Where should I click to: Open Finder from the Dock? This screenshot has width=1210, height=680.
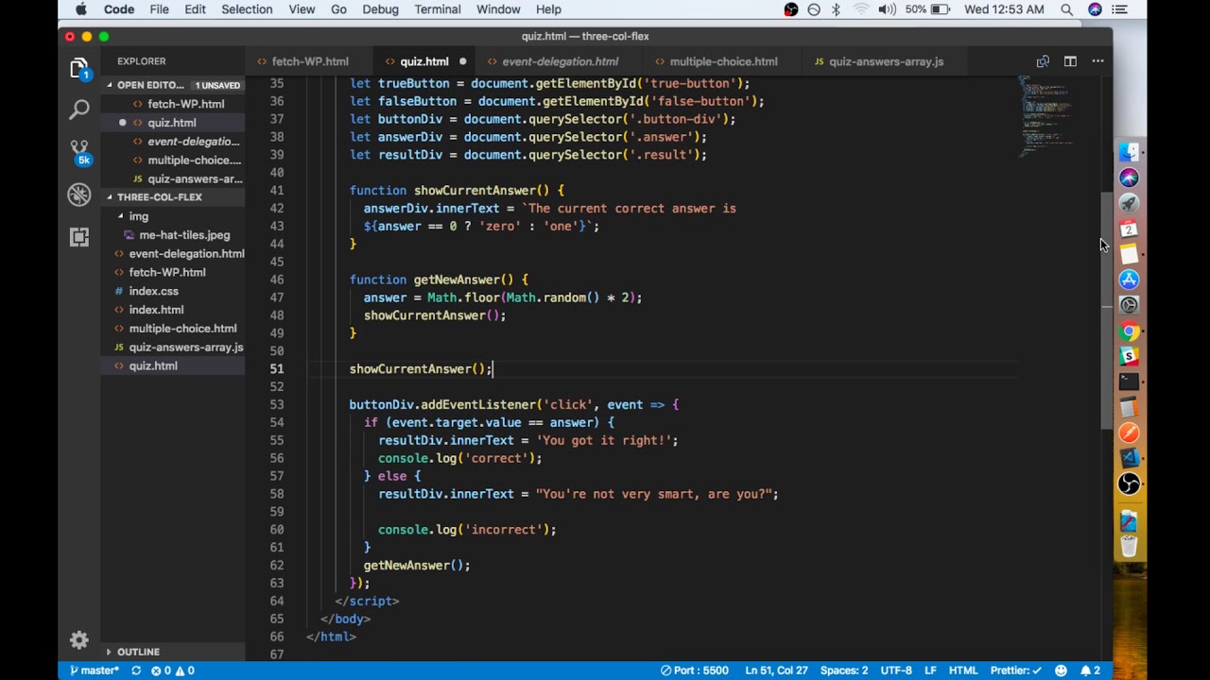pos(1129,152)
